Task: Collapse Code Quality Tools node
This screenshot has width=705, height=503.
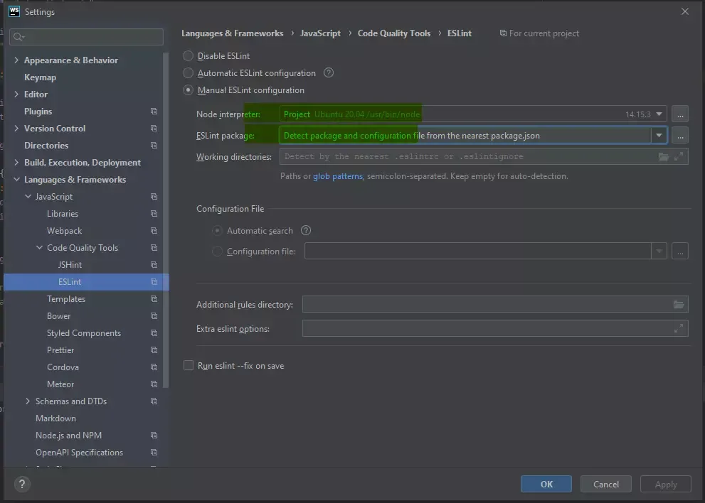Action: click(40, 248)
